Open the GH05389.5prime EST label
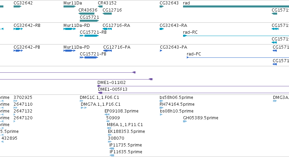The image size is (289, 157). tap(200, 118)
